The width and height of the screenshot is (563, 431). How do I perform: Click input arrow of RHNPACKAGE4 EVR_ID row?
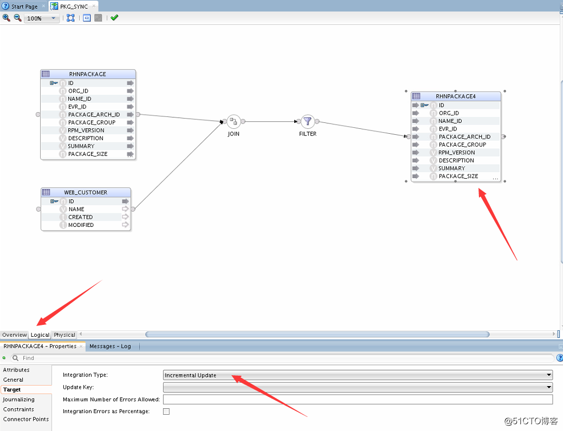tap(416, 129)
